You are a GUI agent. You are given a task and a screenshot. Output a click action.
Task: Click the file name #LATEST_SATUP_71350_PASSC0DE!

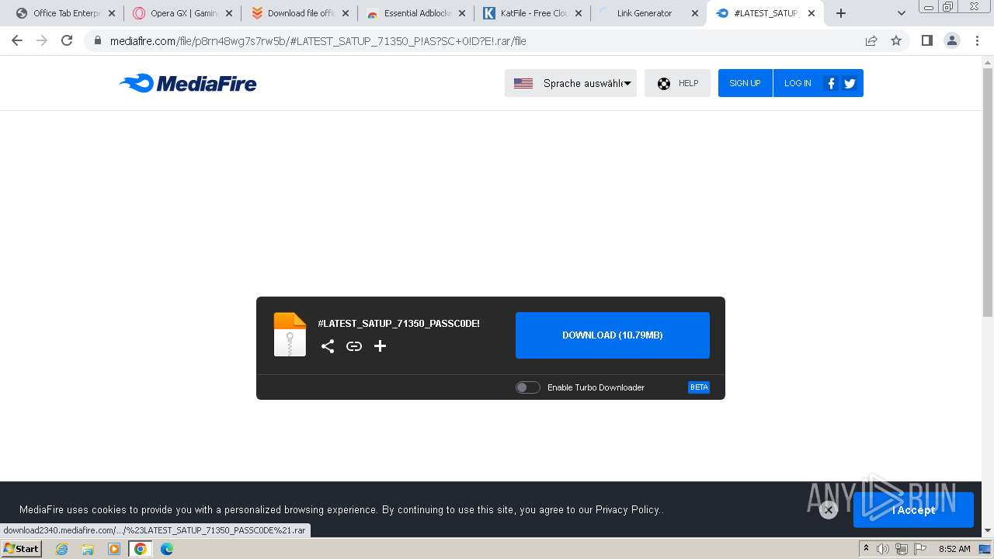(x=398, y=323)
